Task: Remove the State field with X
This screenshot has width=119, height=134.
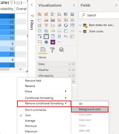Action: point(73,64)
